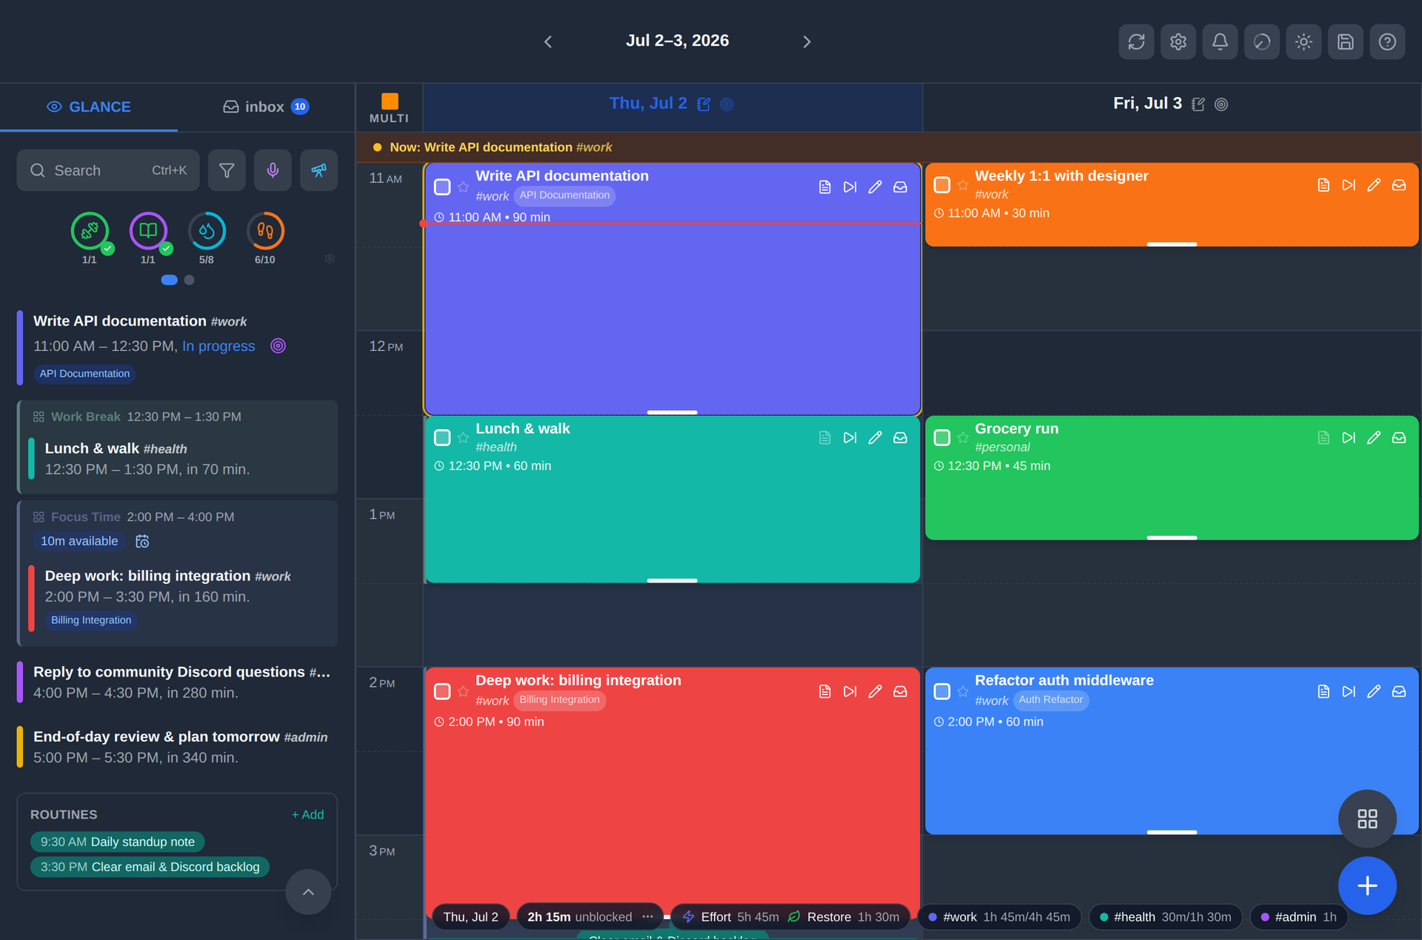Viewport: 1422px width, 940px height.
Task: Focus the Search input field
Action: point(108,170)
